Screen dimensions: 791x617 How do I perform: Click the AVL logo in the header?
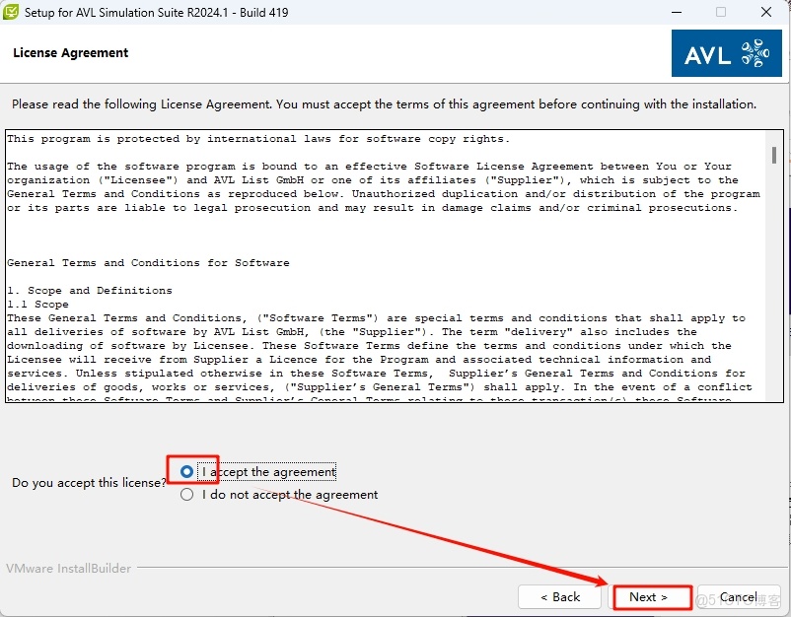[726, 53]
